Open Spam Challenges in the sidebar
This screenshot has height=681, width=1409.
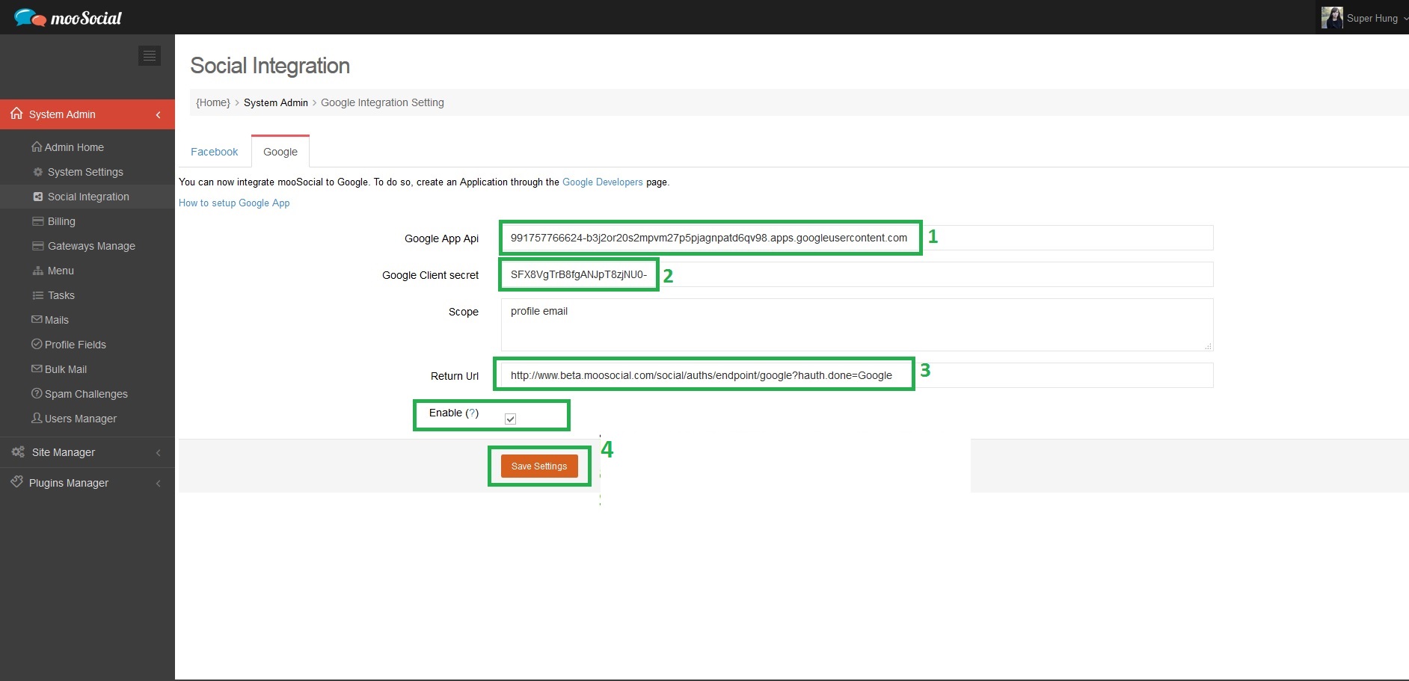pos(86,394)
